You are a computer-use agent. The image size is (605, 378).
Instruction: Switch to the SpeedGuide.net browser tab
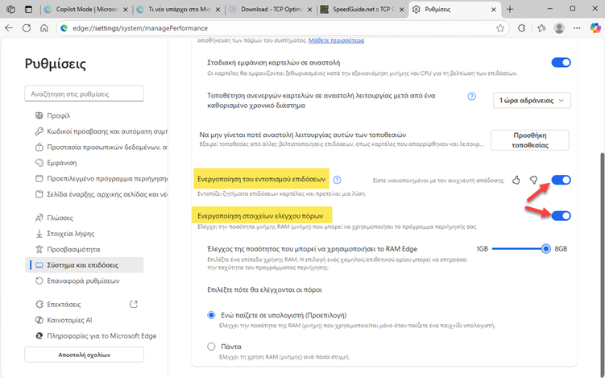[x=364, y=9]
